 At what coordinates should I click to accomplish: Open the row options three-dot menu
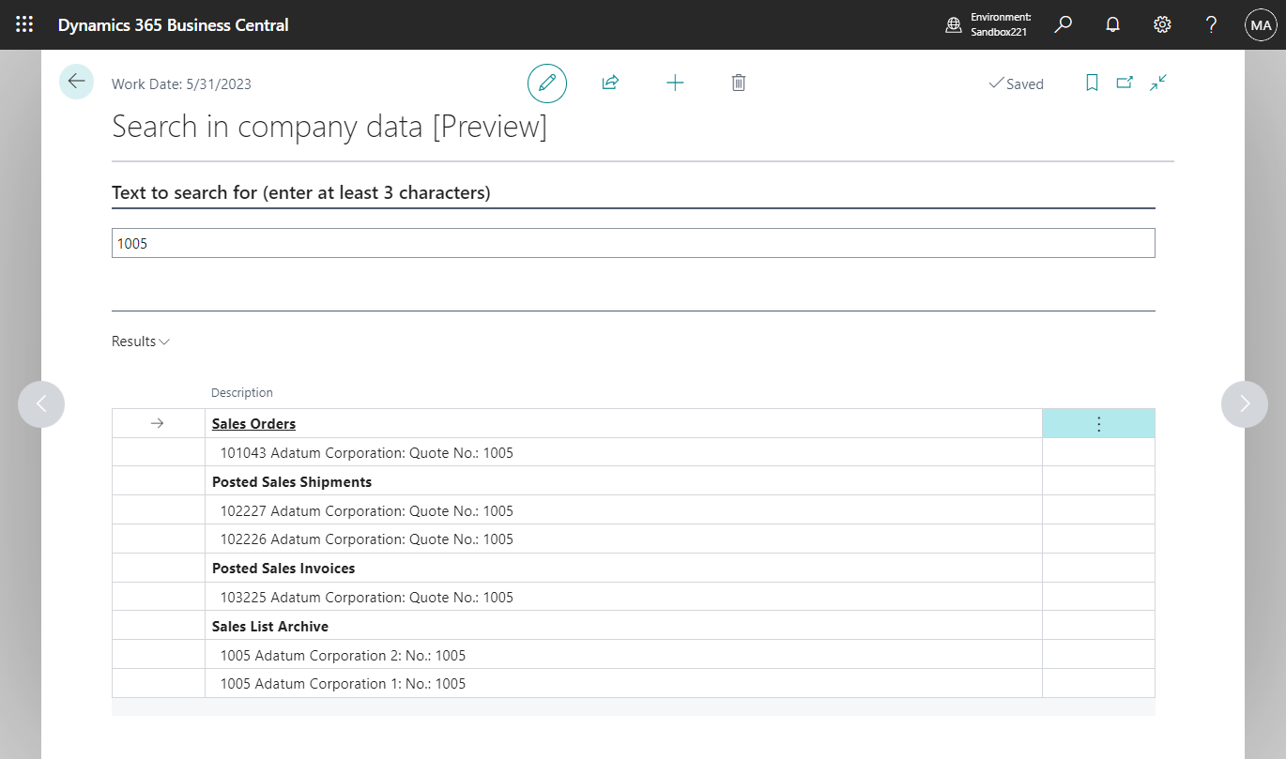coord(1098,423)
